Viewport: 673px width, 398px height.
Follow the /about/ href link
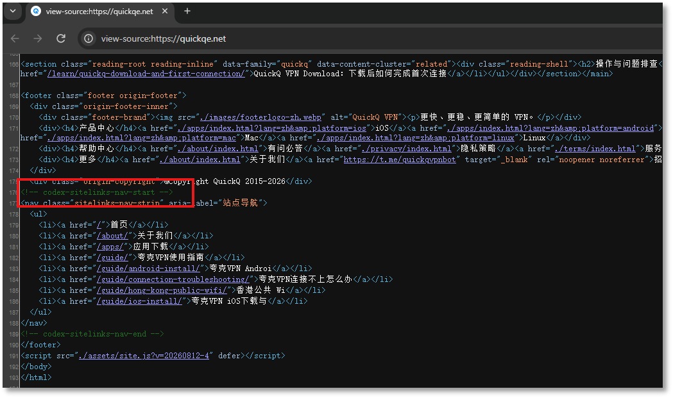112,236
